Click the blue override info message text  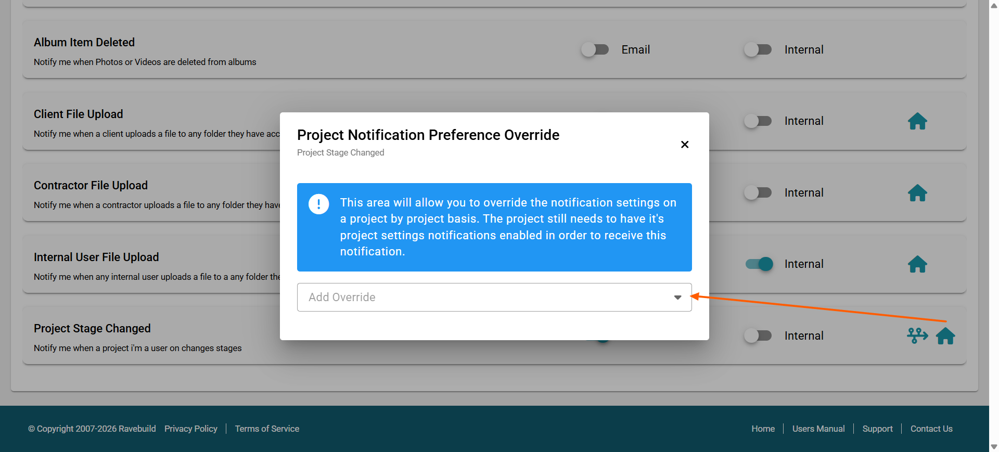[x=508, y=227]
